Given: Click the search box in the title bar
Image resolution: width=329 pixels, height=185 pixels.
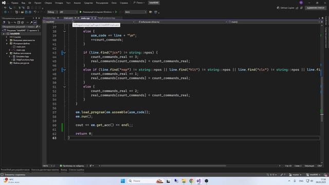Looking at the screenshot, I should (x=139, y=3).
